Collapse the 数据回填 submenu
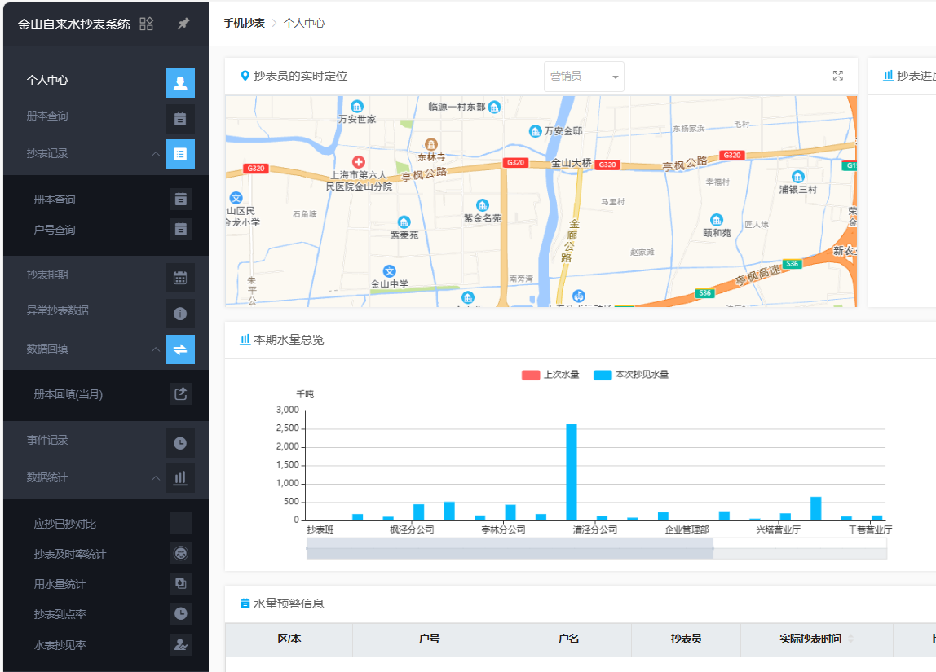The image size is (936, 672). [x=155, y=349]
